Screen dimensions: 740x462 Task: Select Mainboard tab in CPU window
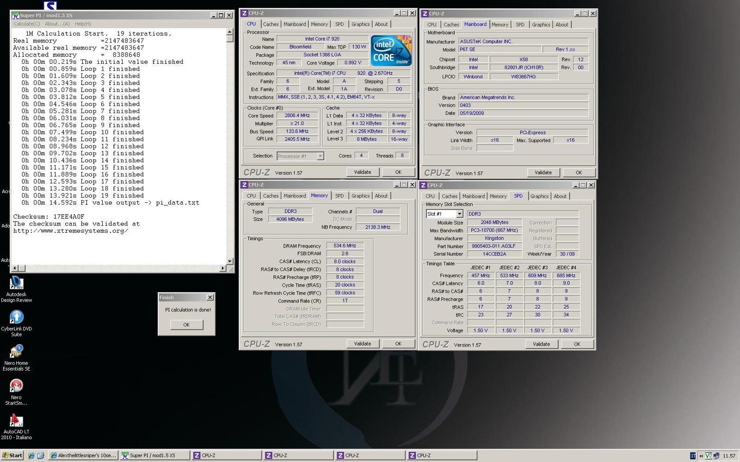(x=295, y=24)
